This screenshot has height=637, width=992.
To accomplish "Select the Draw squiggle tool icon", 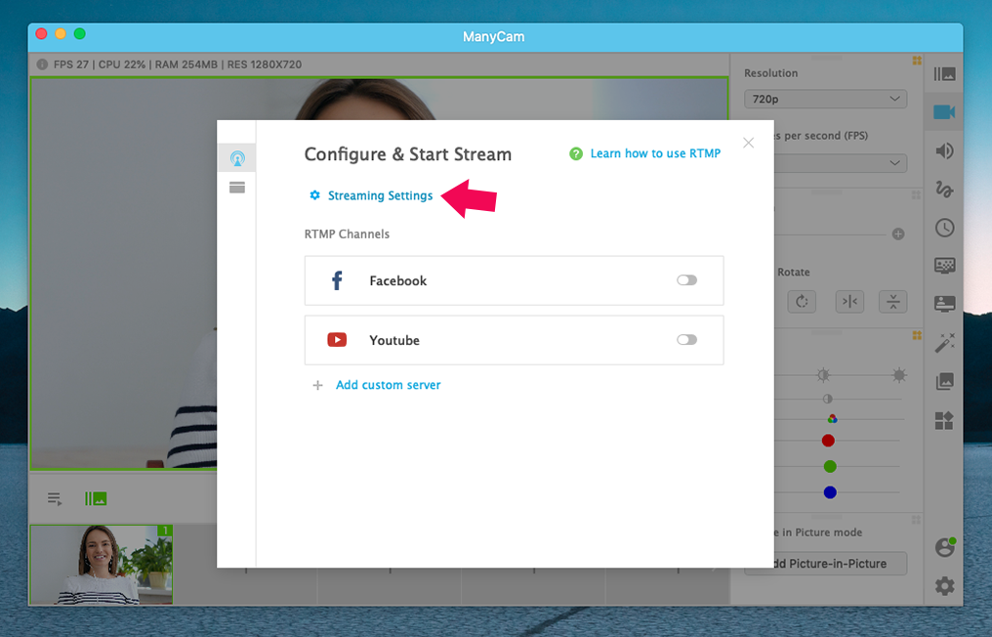I will click(x=944, y=189).
